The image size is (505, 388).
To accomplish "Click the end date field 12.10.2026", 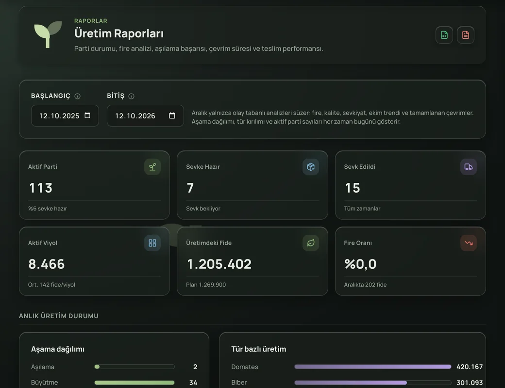I will tap(145, 116).
